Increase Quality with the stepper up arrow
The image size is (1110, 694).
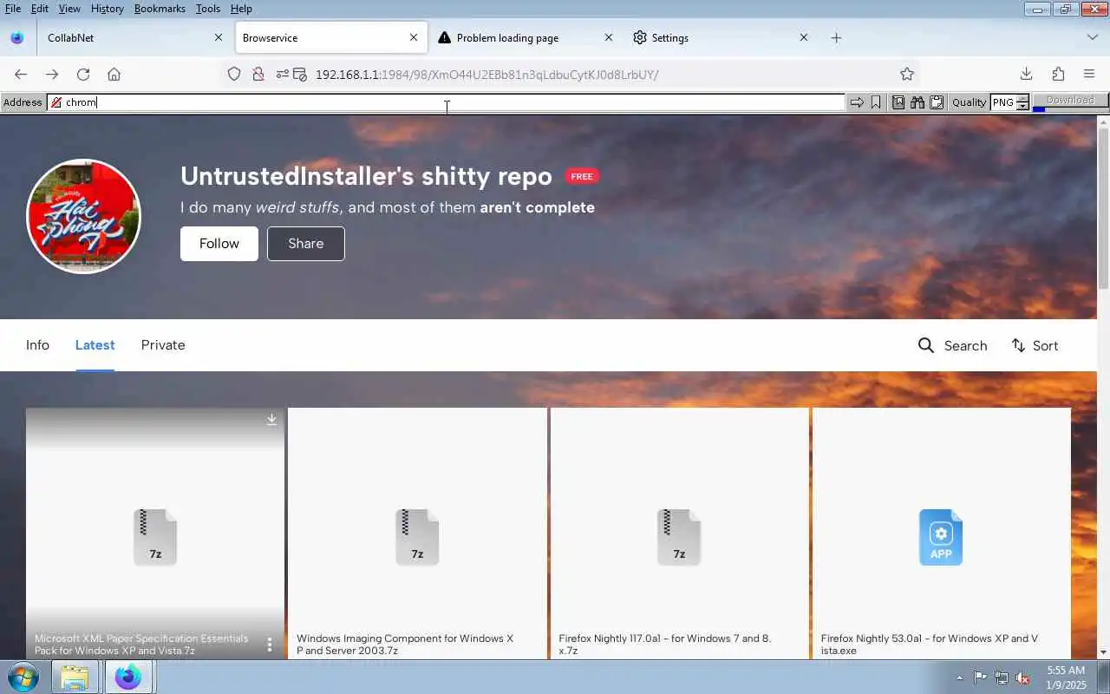[x=1022, y=98]
